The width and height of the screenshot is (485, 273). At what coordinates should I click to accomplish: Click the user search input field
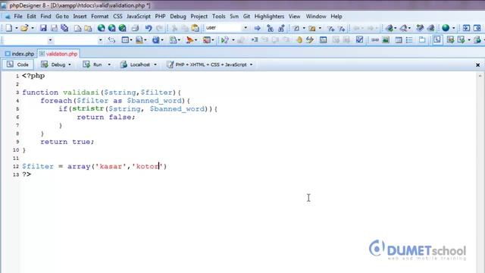pos(224,28)
